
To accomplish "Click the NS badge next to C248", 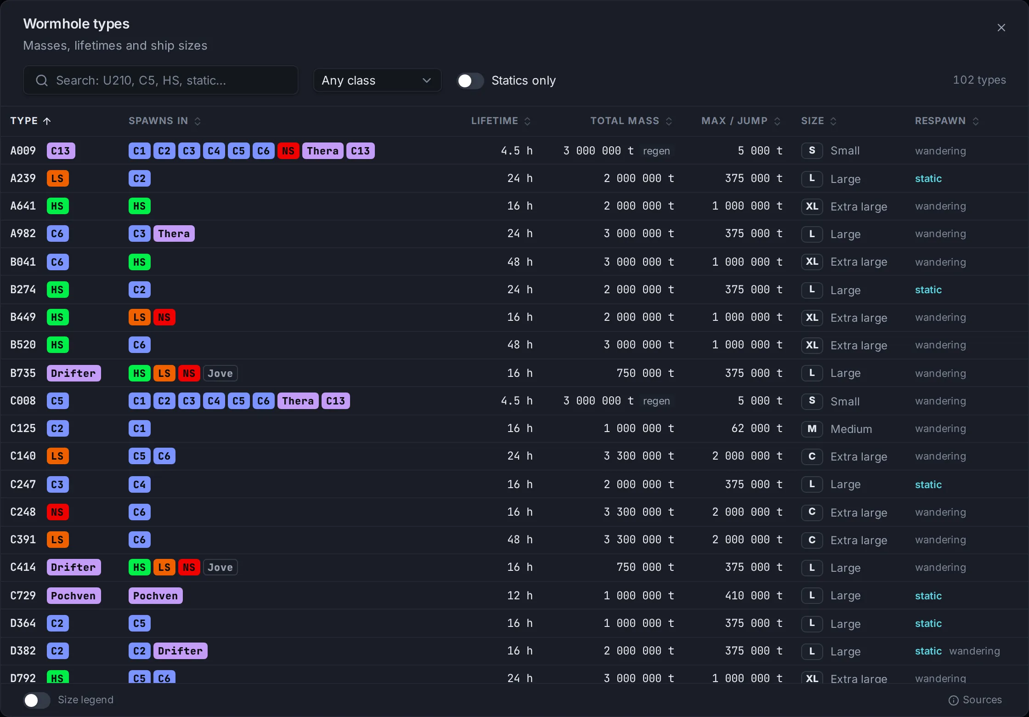I will point(57,512).
